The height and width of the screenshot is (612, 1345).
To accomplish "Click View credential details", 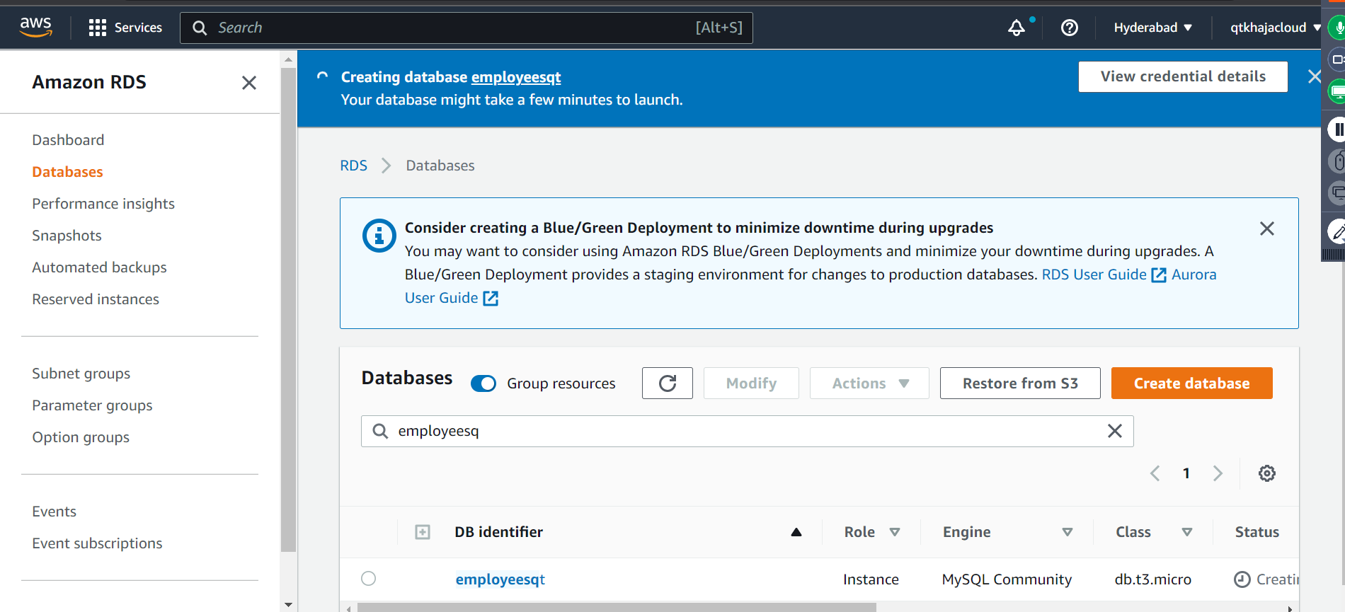I will coord(1183,76).
